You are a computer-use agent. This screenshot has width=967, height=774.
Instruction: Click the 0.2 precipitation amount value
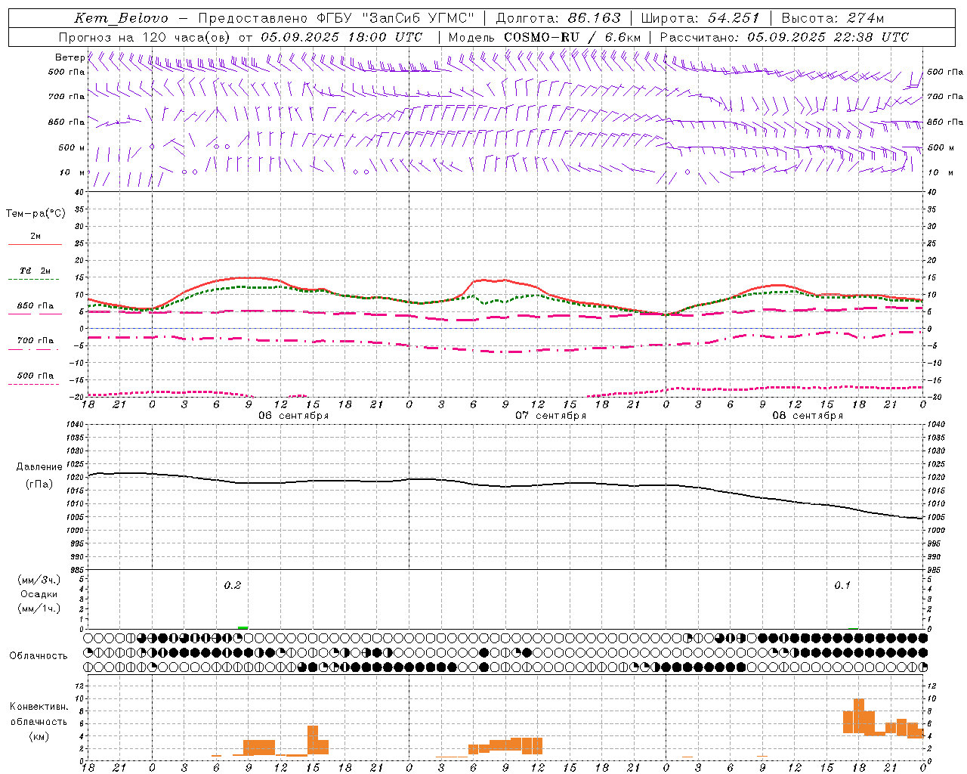233,586
